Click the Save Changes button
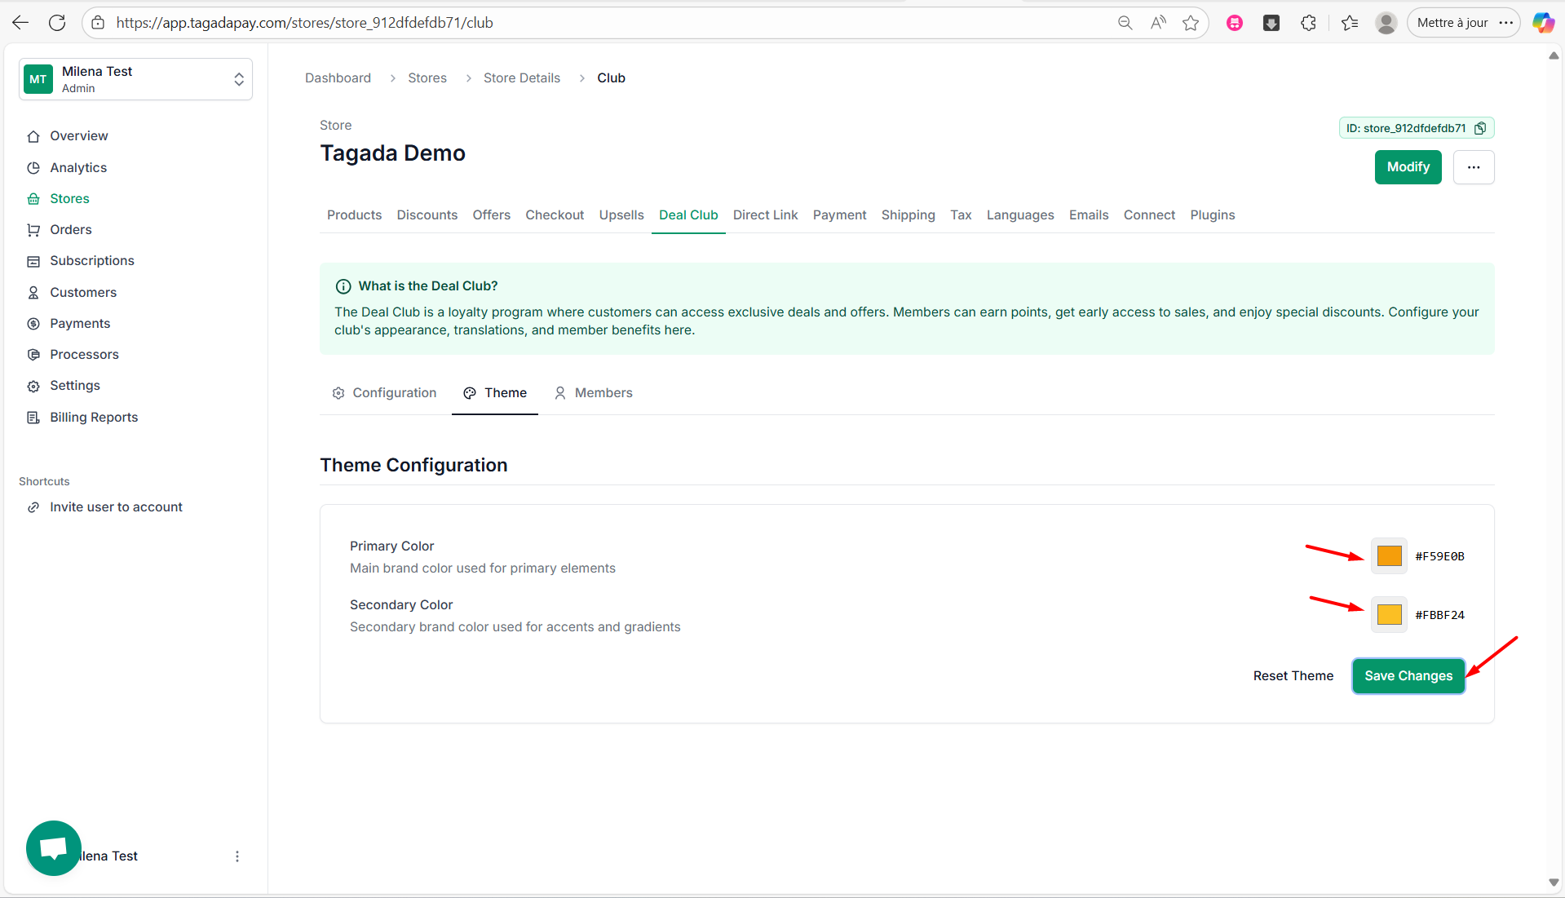 1408,676
